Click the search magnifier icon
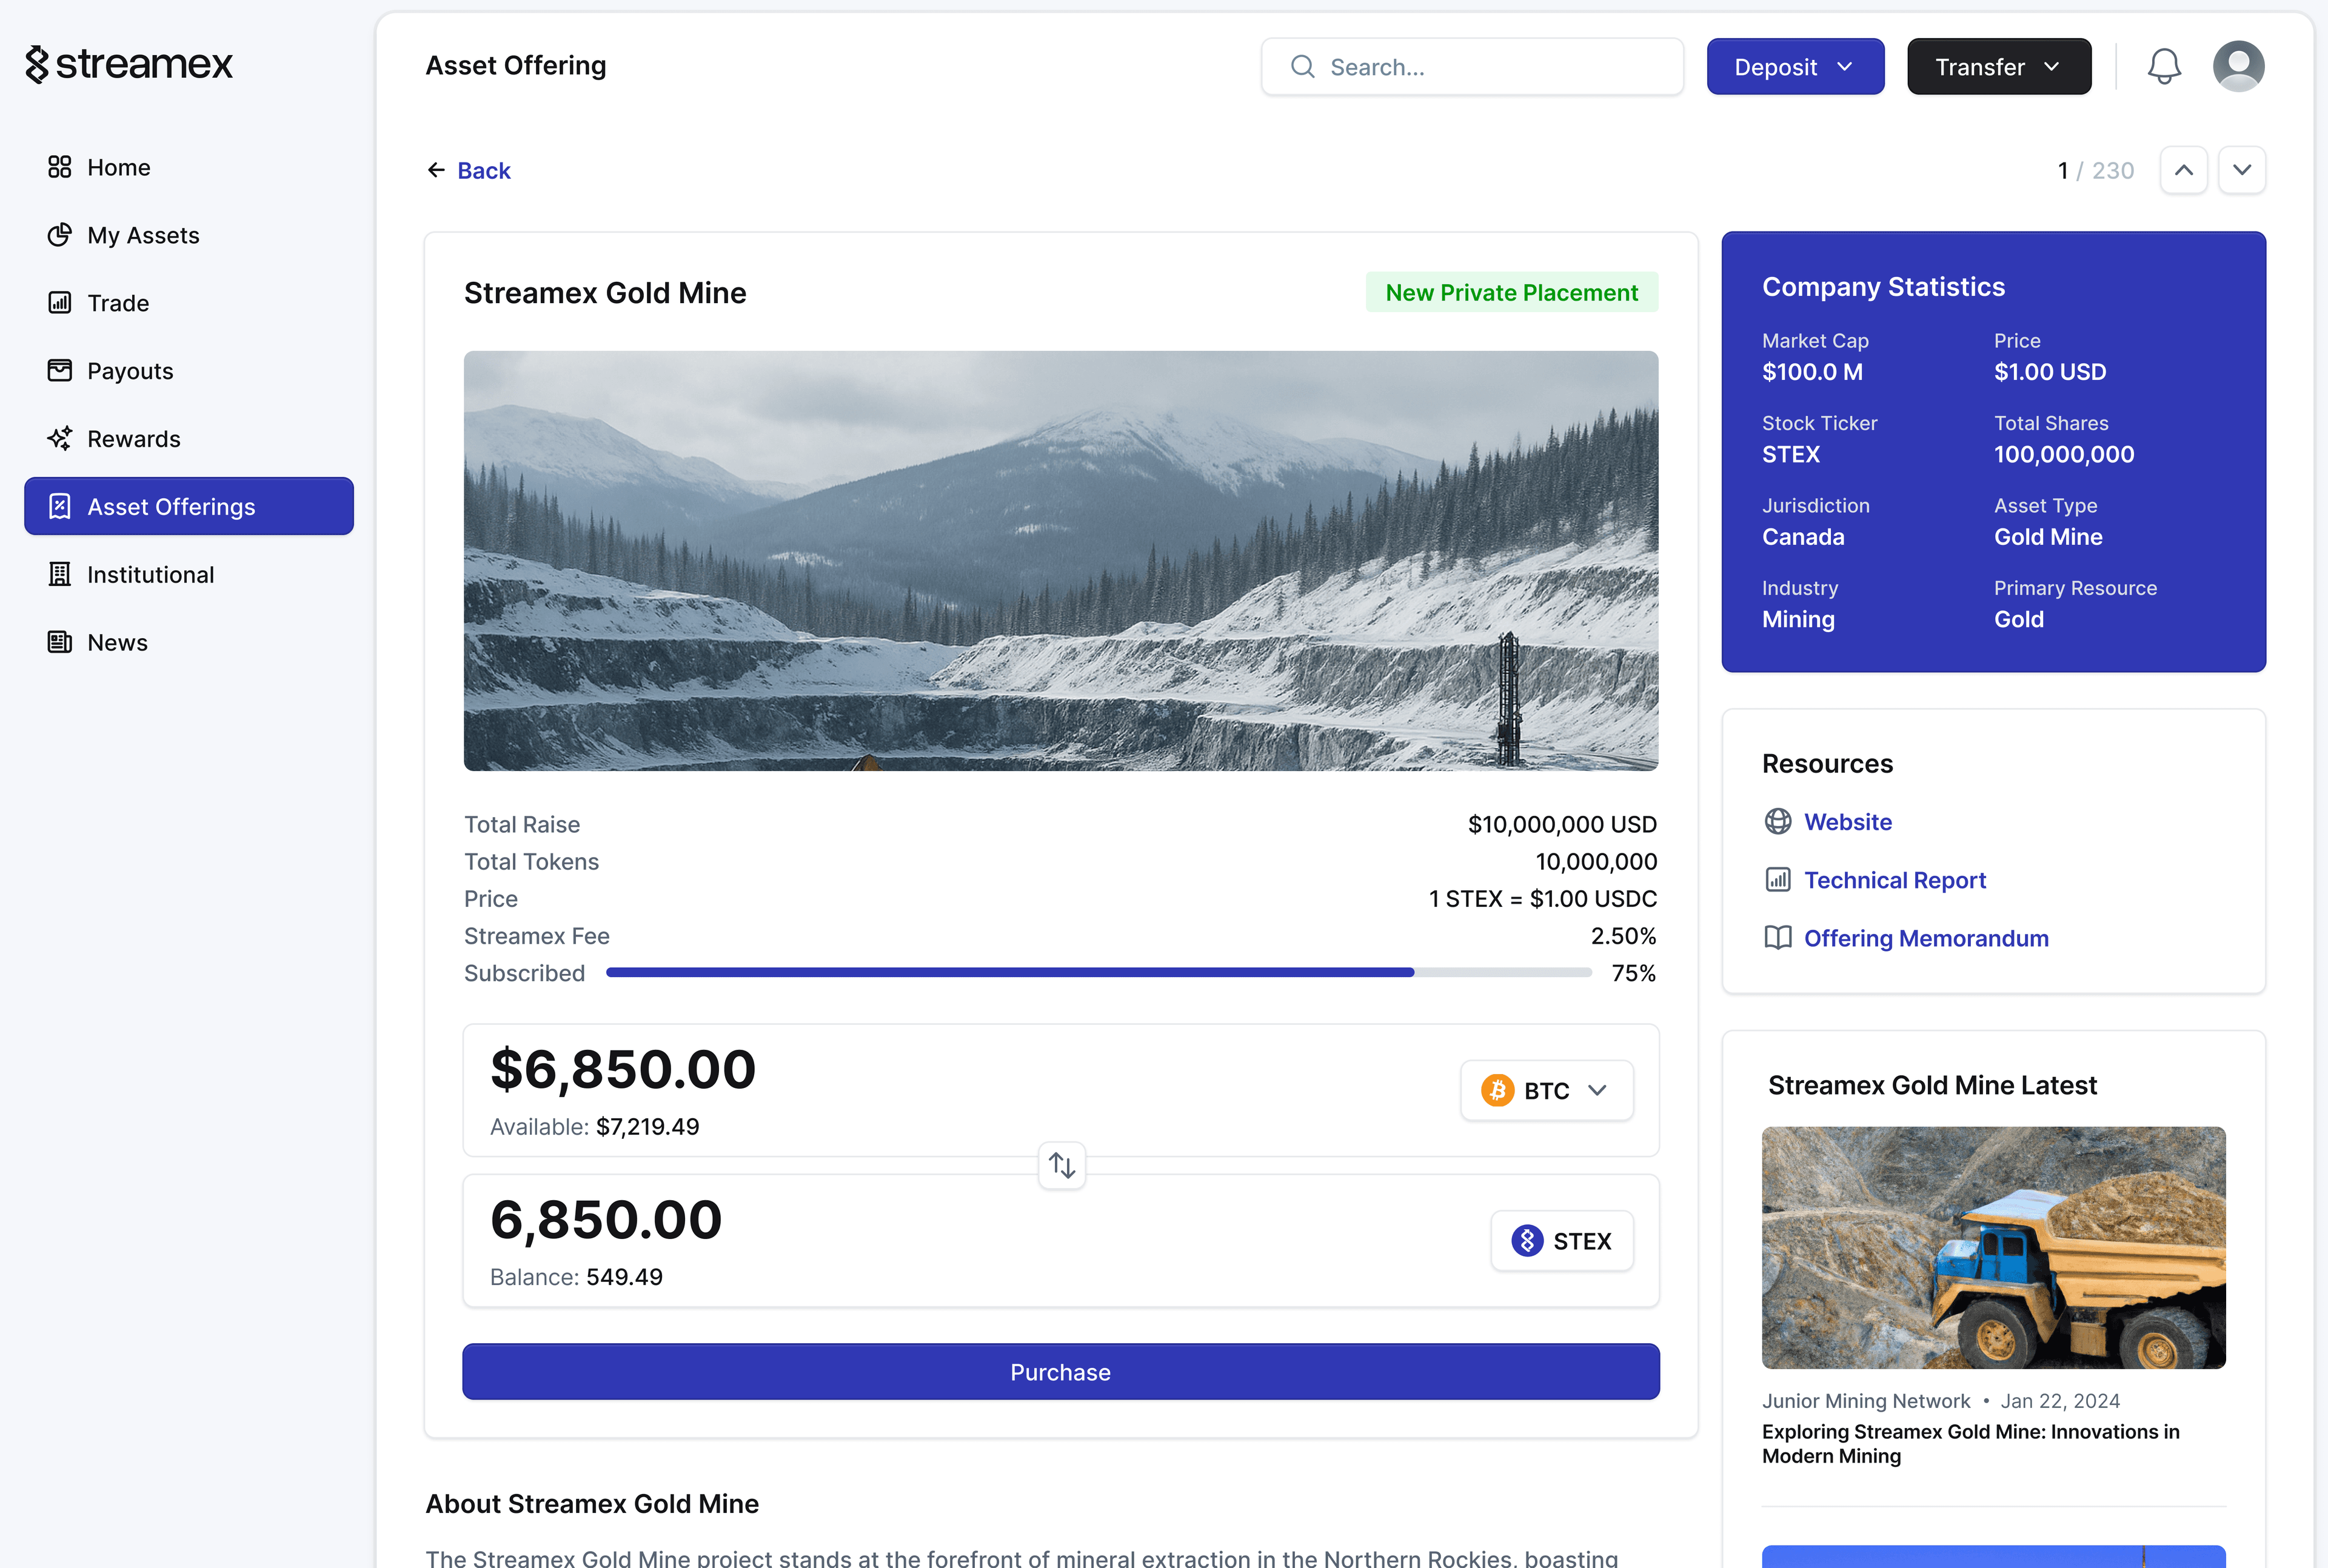 coord(1303,67)
